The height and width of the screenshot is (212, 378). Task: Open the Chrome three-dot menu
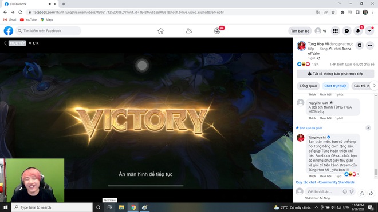[373, 12]
